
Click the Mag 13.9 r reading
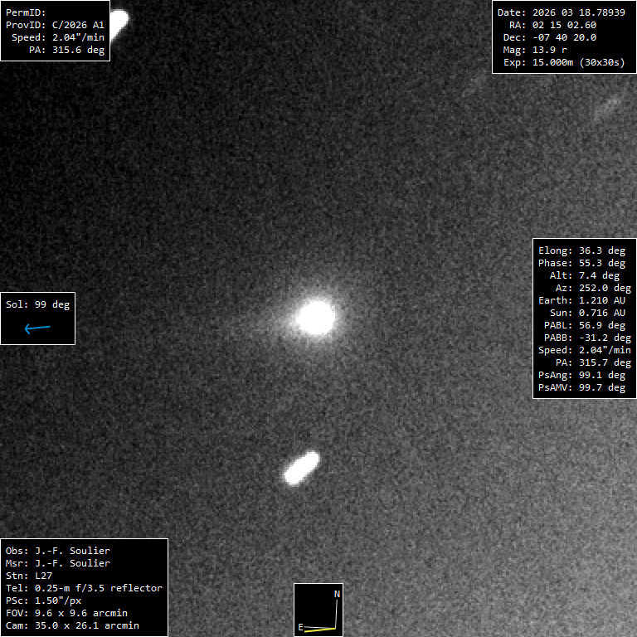pyautogui.click(x=541, y=50)
